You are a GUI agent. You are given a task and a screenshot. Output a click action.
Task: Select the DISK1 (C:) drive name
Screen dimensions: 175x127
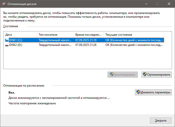click(16, 40)
